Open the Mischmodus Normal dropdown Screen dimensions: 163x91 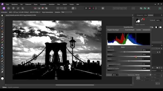[142, 75]
